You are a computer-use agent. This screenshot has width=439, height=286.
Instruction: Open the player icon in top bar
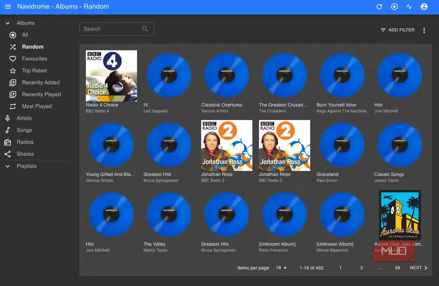click(394, 6)
